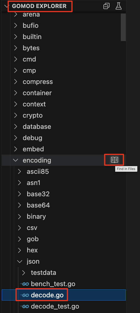The height and width of the screenshot is (313, 140).
Task: Open the decode_test.go file
Action: point(55,306)
